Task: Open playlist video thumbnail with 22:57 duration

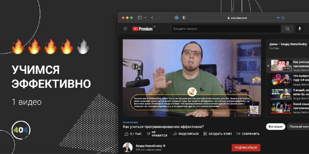Action: [x=281, y=94]
